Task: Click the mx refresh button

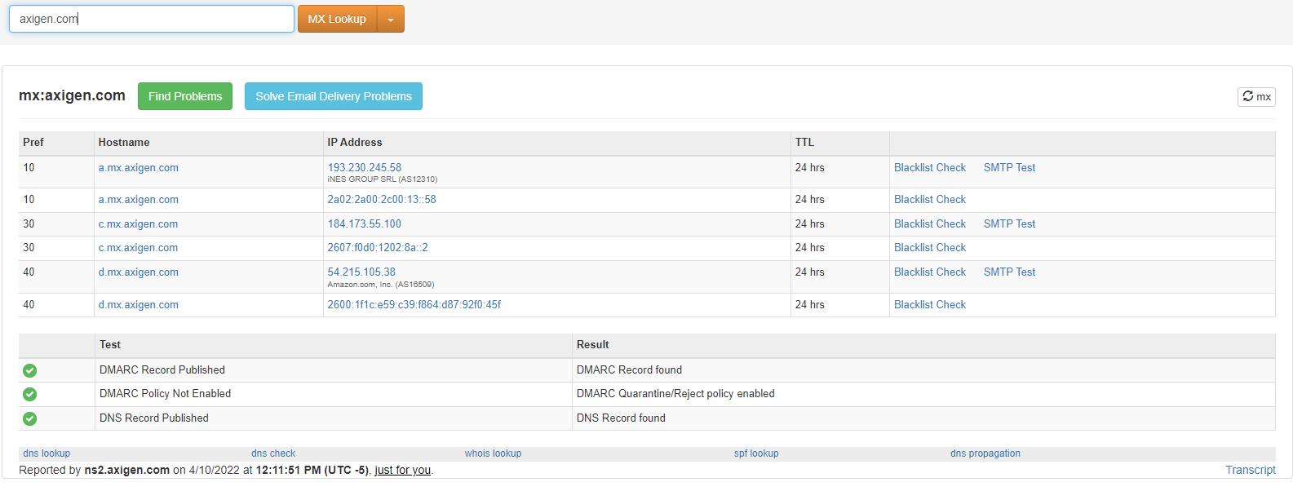Action: pos(1256,96)
